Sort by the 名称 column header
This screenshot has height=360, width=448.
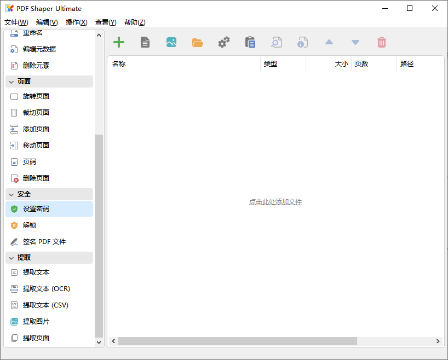coord(119,64)
